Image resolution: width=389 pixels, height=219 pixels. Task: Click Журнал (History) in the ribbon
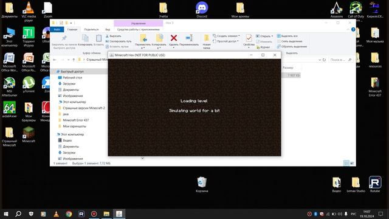click(x=263, y=47)
